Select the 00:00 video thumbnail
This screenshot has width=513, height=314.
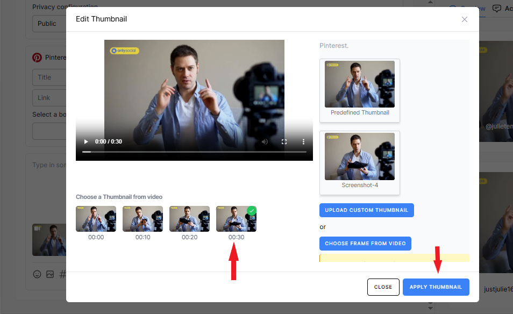96,219
